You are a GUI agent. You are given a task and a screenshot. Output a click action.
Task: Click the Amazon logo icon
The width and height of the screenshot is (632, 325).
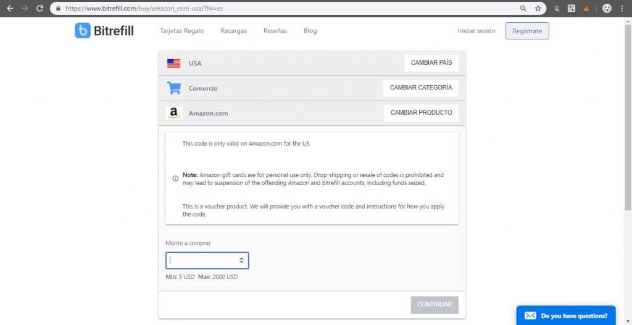(173, 113)
